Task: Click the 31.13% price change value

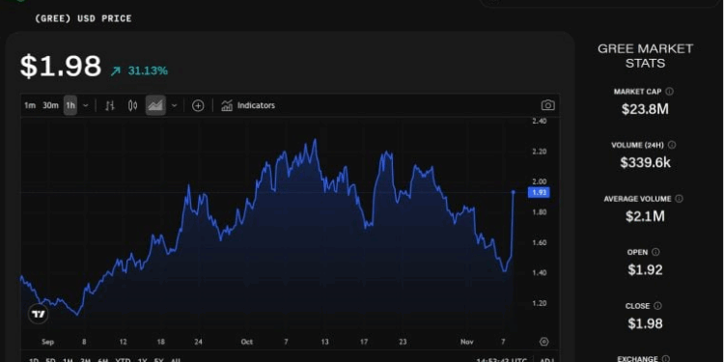Action: coord(148,70)
